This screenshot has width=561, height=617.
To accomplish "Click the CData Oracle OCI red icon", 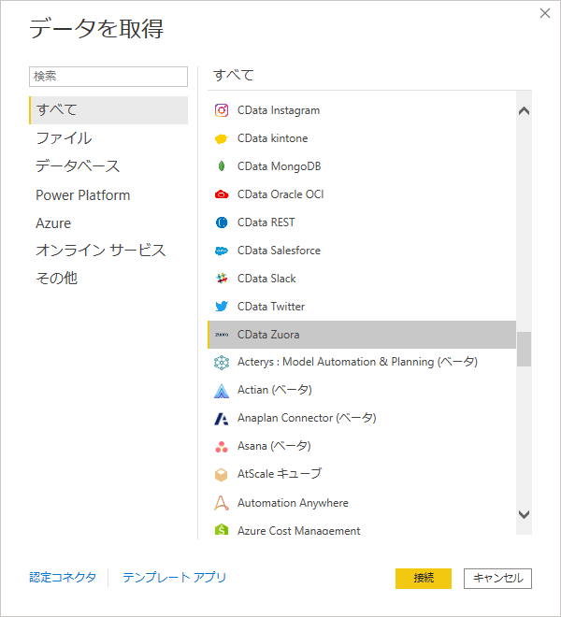I will click(x=222, y=194).
